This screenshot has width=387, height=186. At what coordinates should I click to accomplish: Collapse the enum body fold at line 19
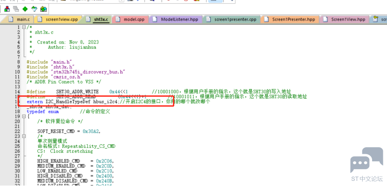pyautogui.click(x=24, y=116)
